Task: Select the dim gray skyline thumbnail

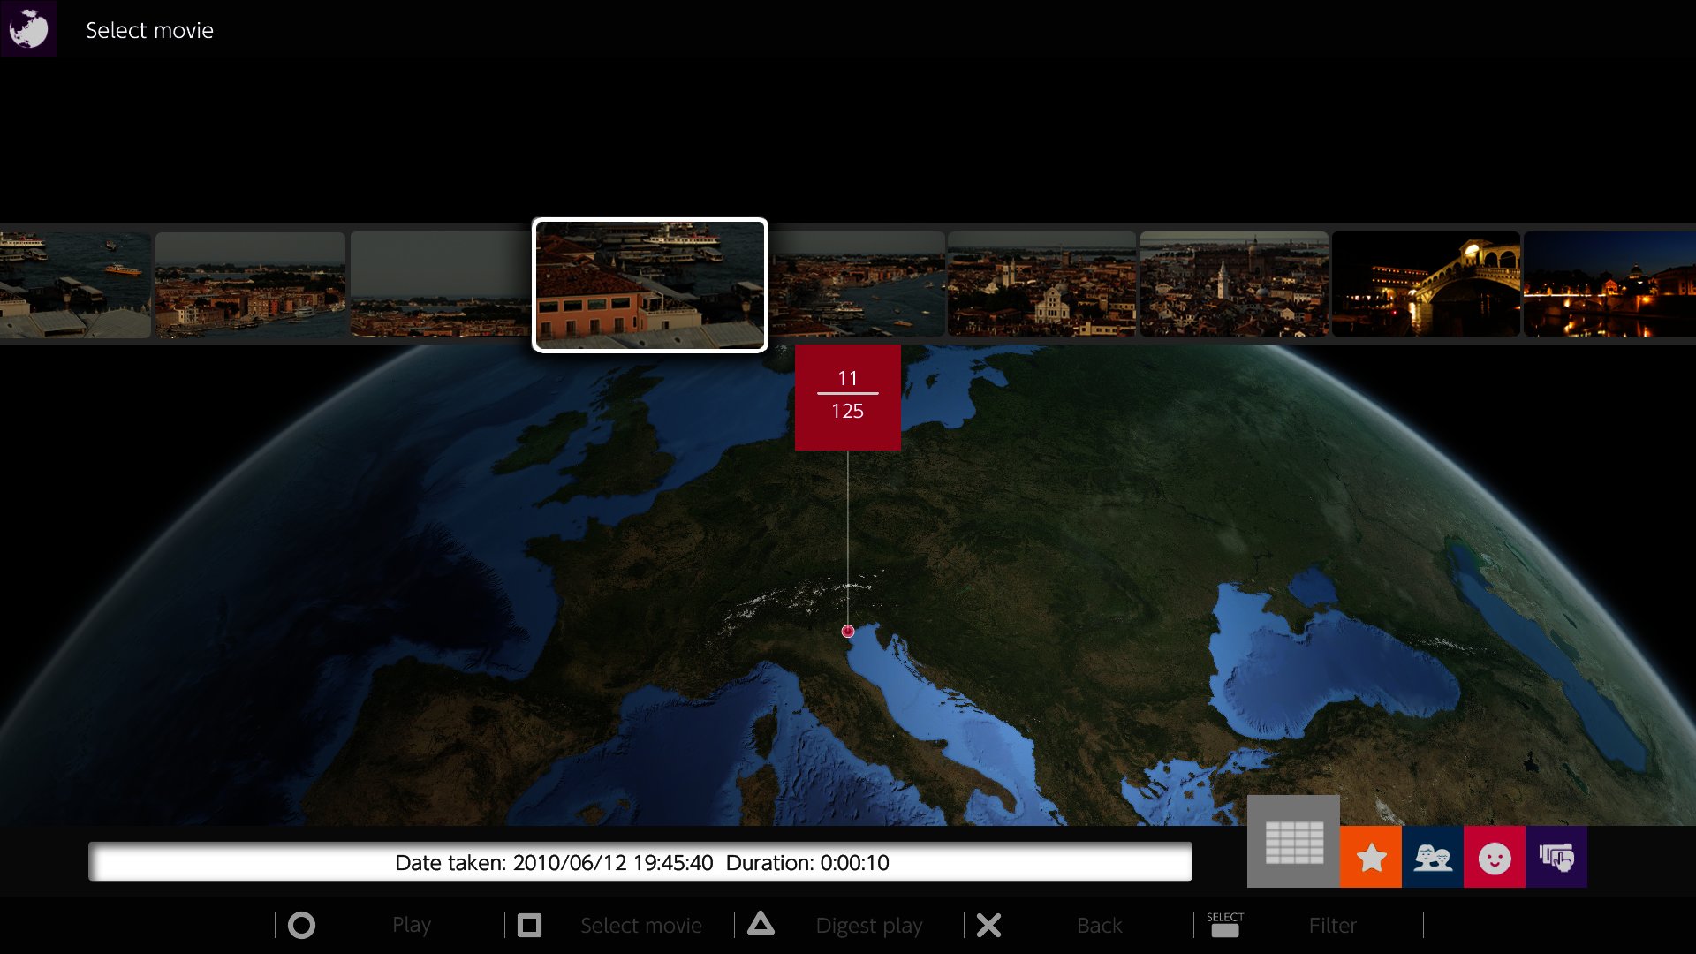Action: (x=441, y=284)
